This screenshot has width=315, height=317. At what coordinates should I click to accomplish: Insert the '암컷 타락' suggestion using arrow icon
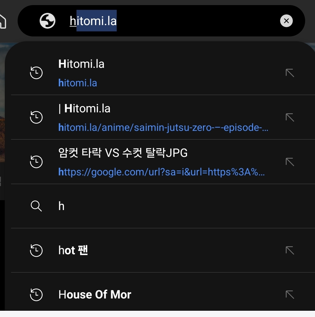290,162
